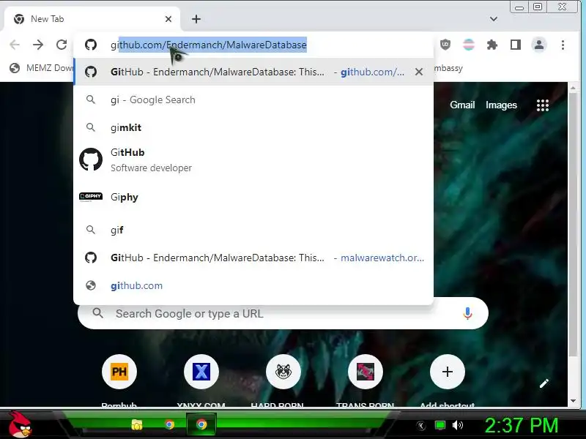This screenshot has height=439, width=586.
Task: Reload the page with the refresh icon
Action: tap(62, 45)
